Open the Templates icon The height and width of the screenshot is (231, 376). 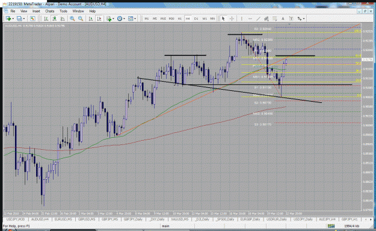point(131,19)
